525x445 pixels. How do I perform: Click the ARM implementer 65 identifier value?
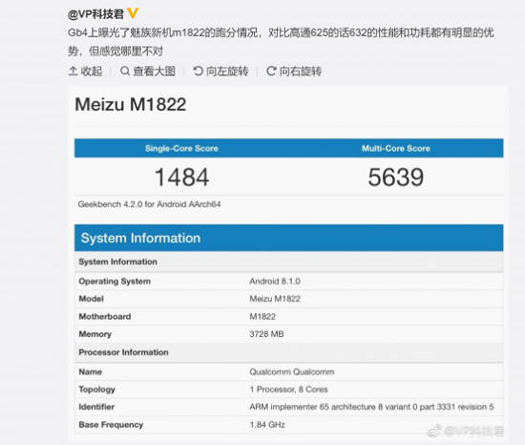pyautogui.click(x=371, y=407)
